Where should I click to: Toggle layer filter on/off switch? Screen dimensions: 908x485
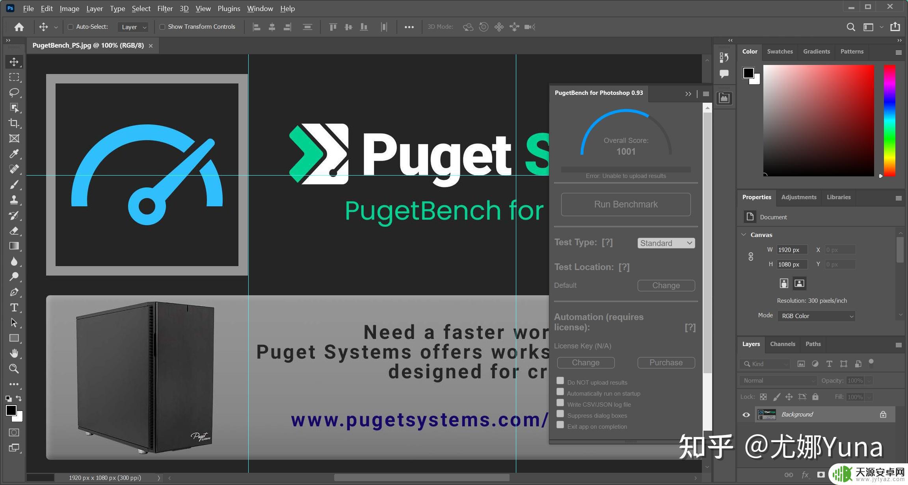pos(871,363)
